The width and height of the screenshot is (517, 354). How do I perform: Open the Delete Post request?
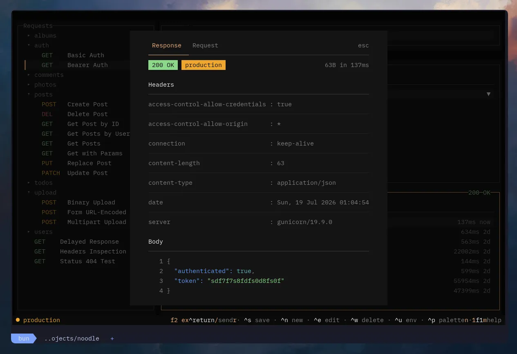tap(75, 114)
